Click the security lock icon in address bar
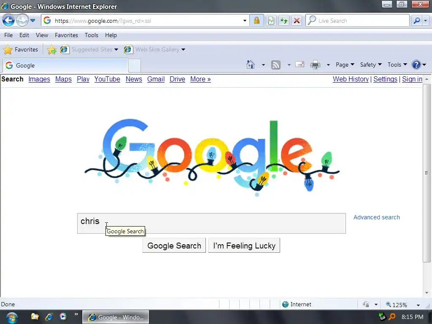Viewport: 432px width, 324px height. point(256,21)
